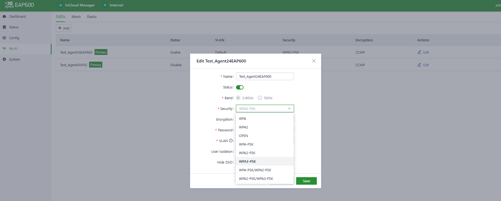Select the 2.4GHz band radio button

tap(238, 98)
